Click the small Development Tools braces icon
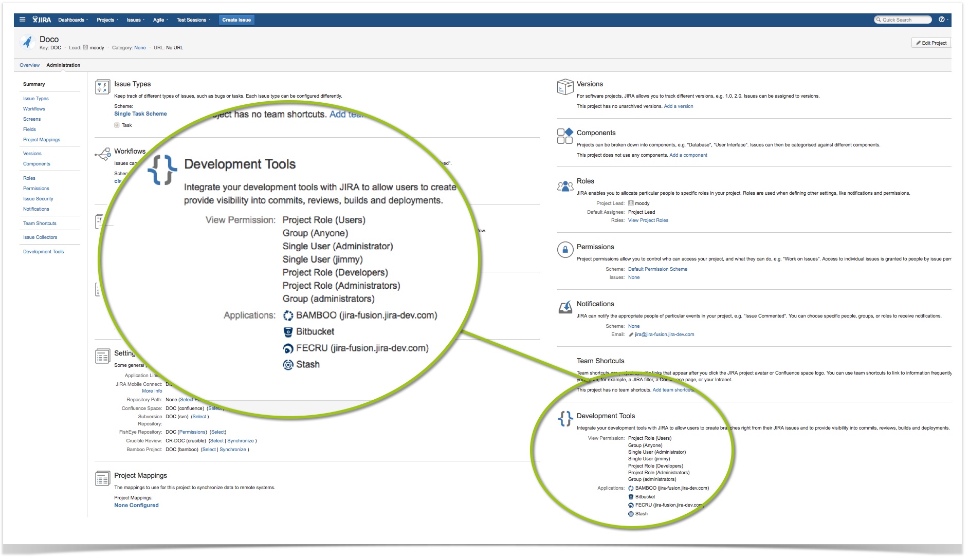The height and width of the screenshot is (559, 969). click(565, 419)
